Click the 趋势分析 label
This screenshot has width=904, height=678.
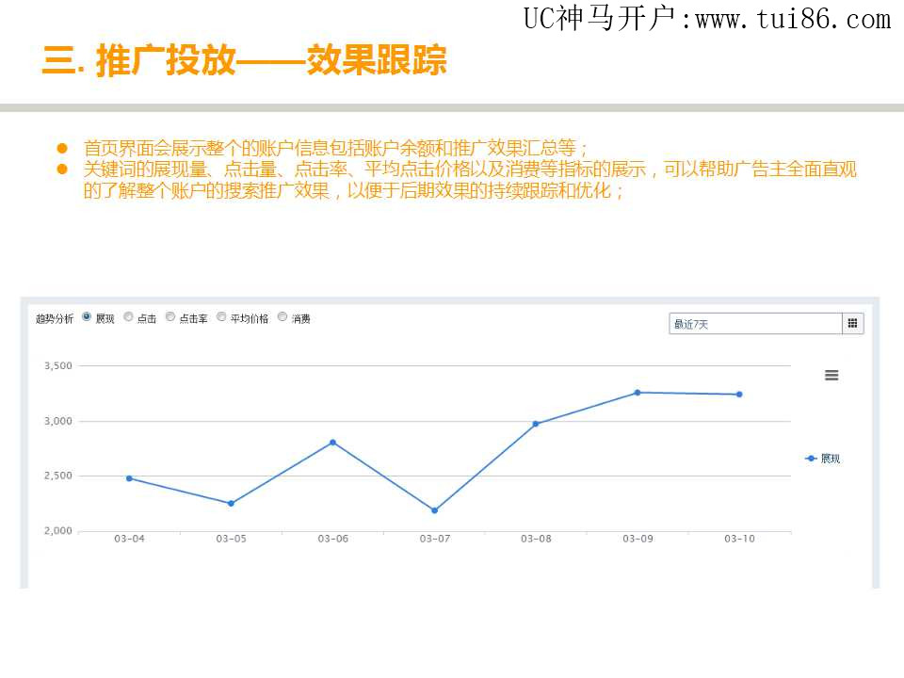[x=54, y=318]
